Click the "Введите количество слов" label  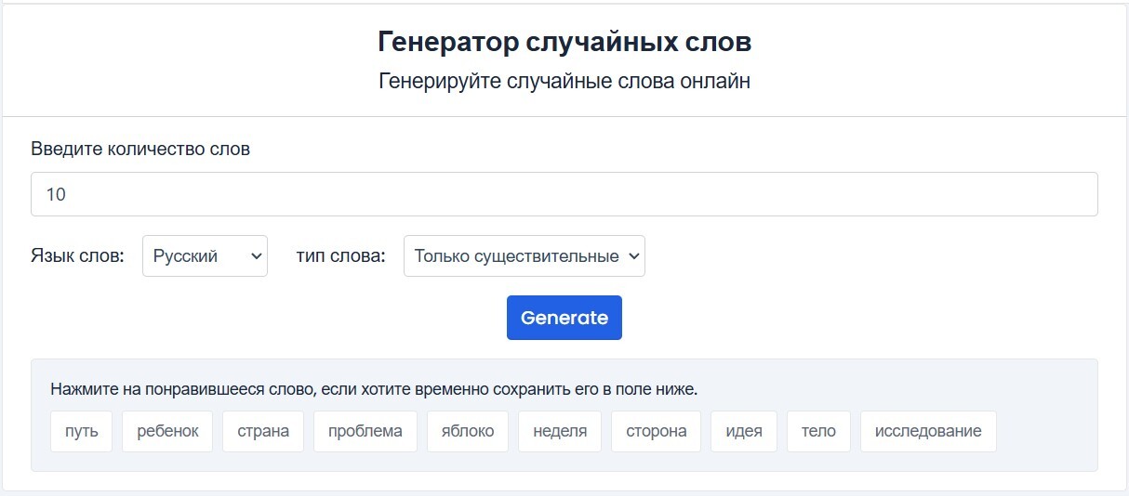pyautogui.click(x=140, y=149)
